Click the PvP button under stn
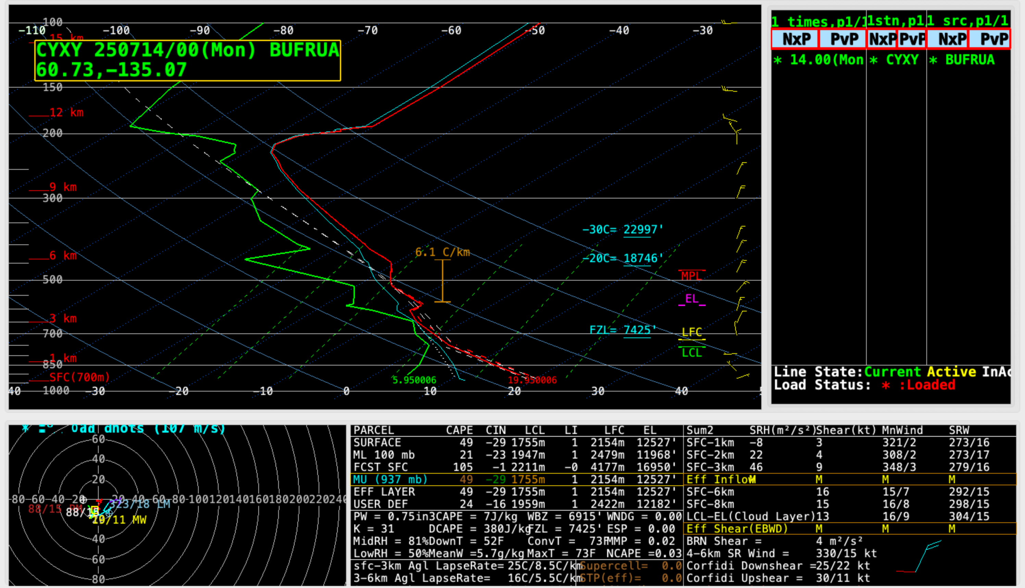 [x=912, y=39]
